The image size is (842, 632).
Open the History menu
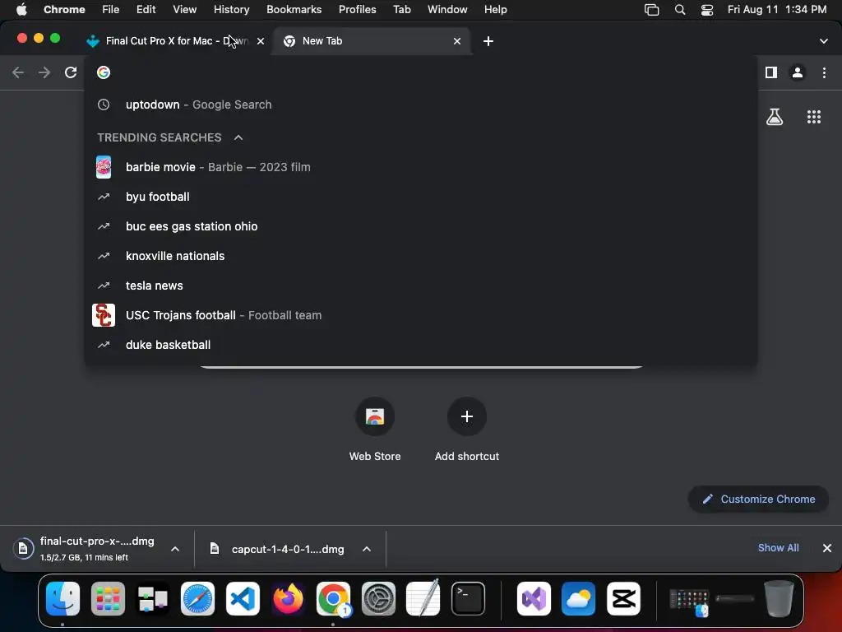point(231,10)
